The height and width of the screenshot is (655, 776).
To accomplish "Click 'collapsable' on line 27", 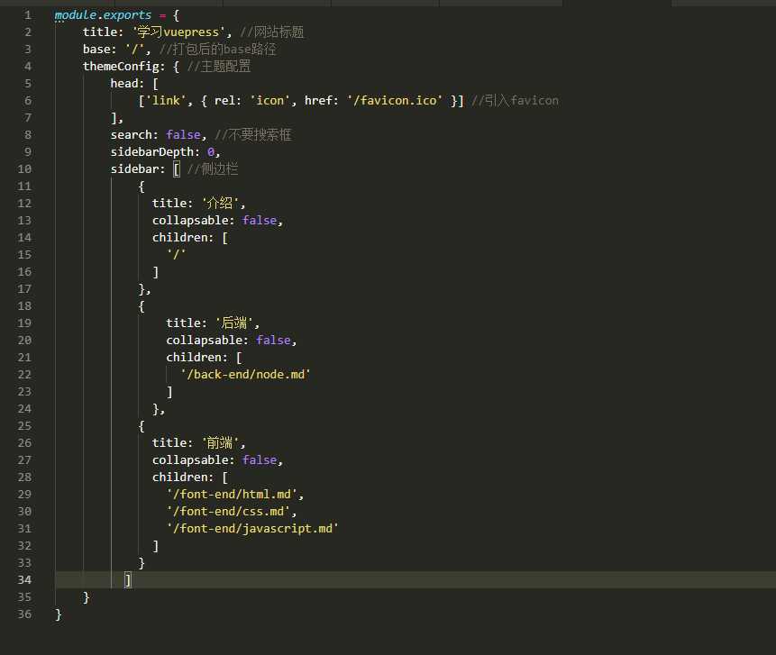I will click(x=190, y=460).
